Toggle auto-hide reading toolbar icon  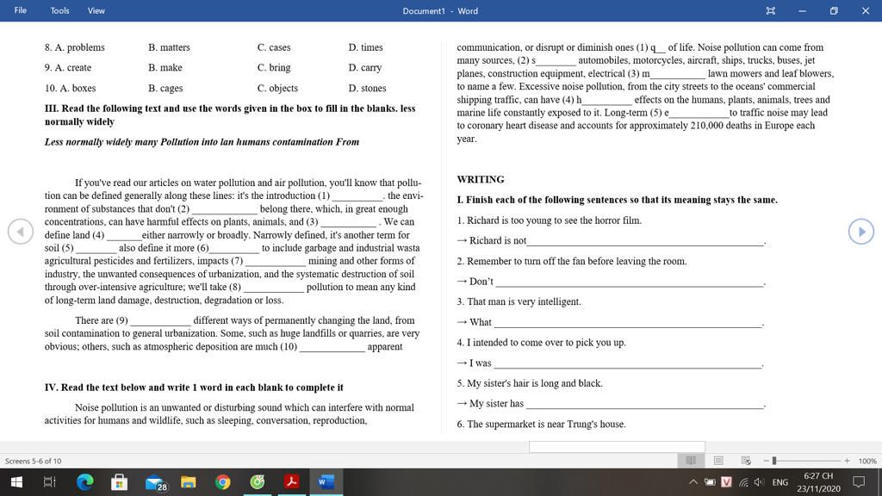(771, 10)
